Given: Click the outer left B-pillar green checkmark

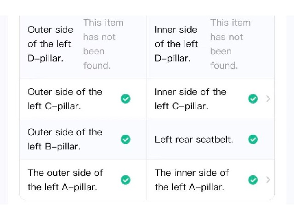Looking at the screenshot, I should pos(125,139).
